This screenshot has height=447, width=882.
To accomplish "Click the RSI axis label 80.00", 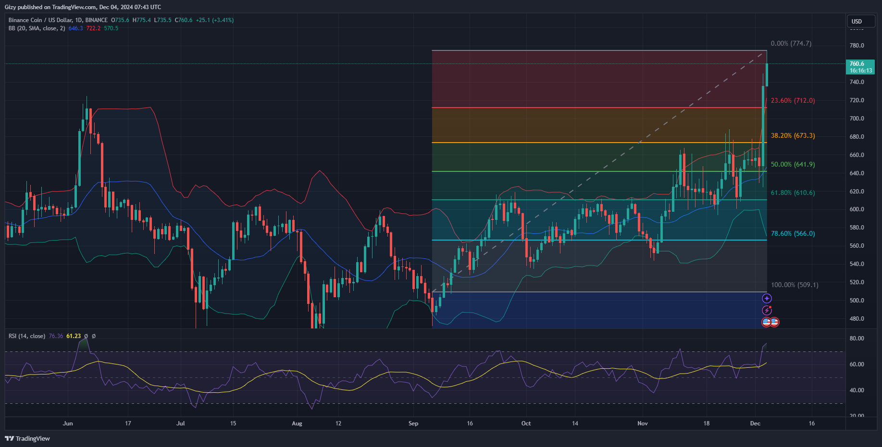I will (857, 338).
